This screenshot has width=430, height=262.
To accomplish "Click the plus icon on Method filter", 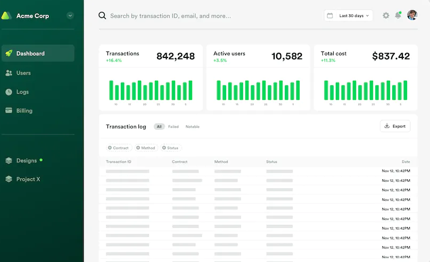I will (138, 148).
